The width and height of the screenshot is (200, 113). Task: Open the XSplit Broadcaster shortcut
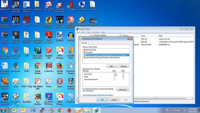(60, 22)
